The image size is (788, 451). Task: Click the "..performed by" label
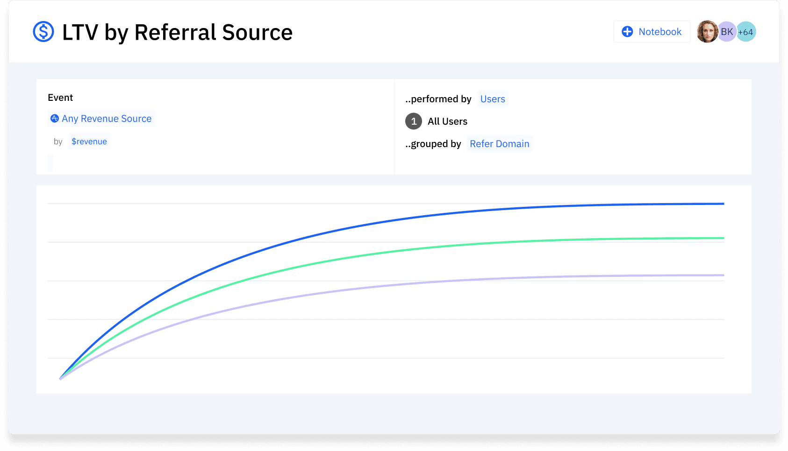pos(438,99)
